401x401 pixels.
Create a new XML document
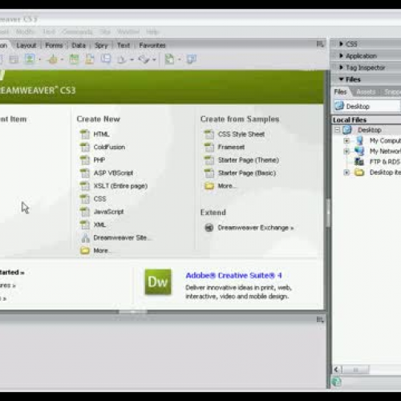99,225
